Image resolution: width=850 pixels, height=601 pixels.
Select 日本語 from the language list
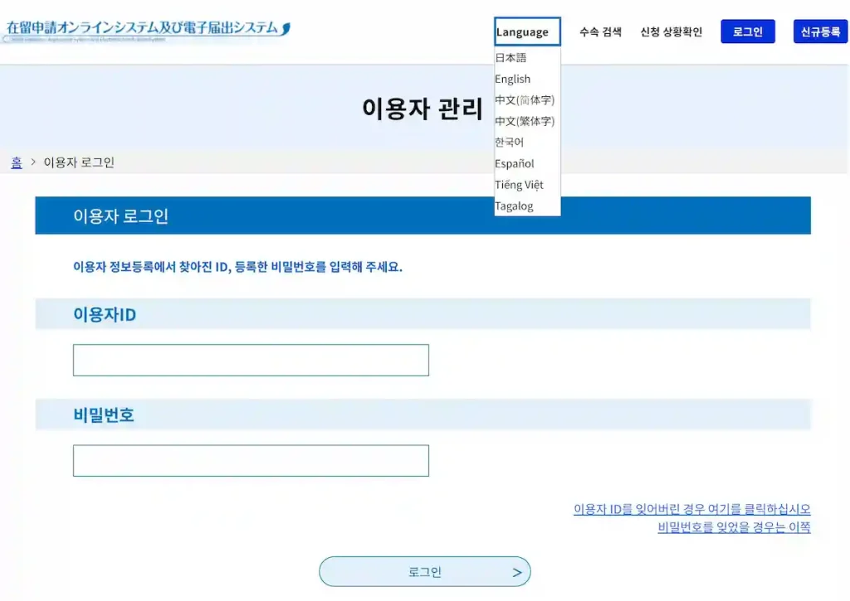point(512,58)
